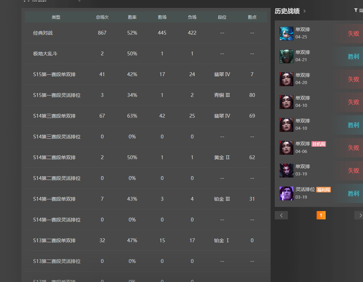Click the 失败 result for 04-20 match

click(354, 79)
